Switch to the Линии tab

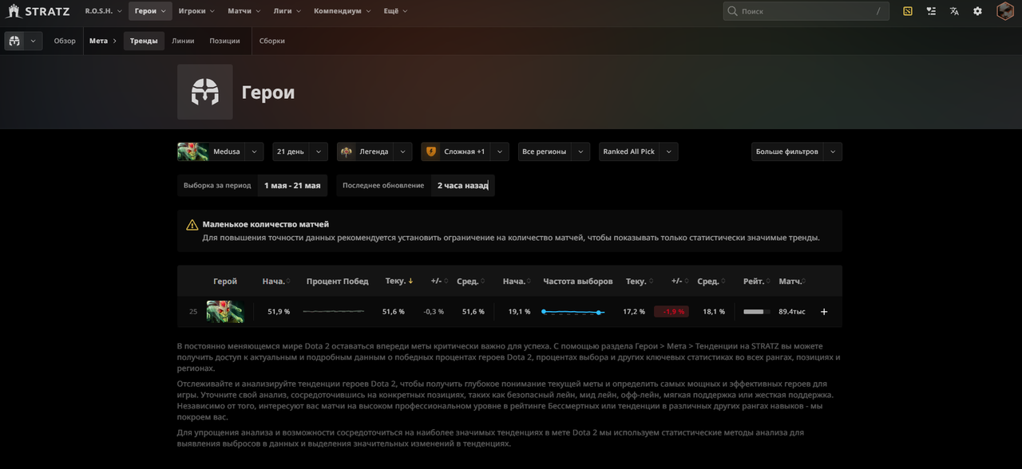pyautogui.click(x=183, y=41)
